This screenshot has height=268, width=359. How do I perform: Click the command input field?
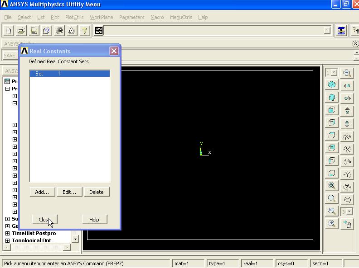214,31
